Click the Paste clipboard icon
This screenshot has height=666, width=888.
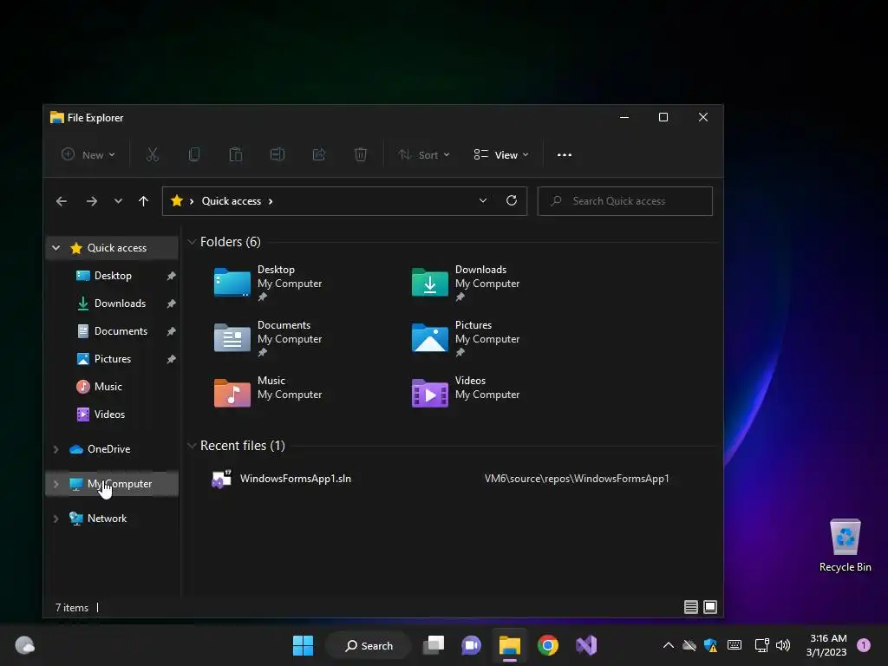click(x=236, y=154)
